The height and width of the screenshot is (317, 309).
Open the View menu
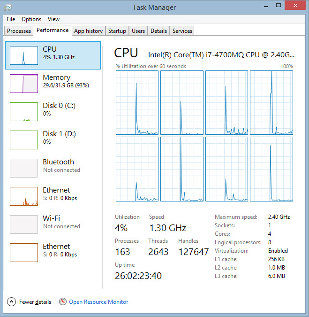click(x=53, y=19)
